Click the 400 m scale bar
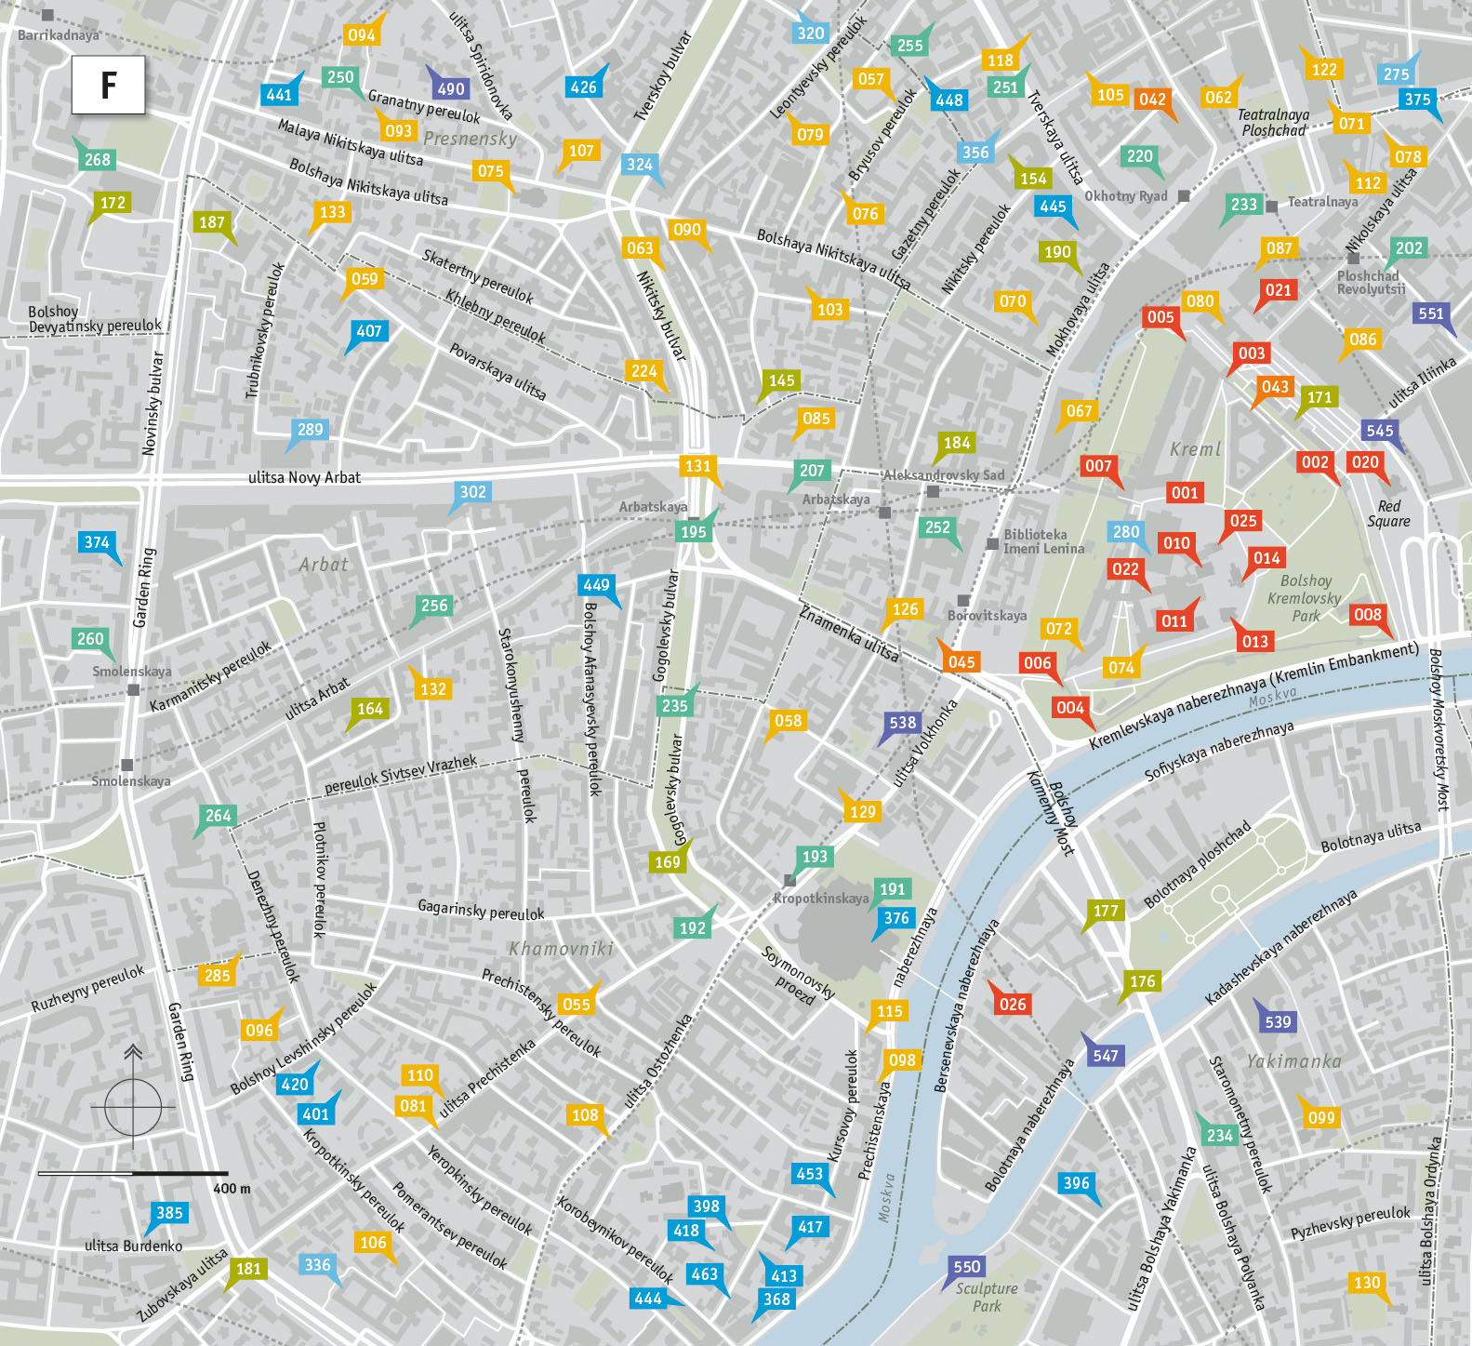This screenshot has height=1346, width=1472. (133, 1174)
